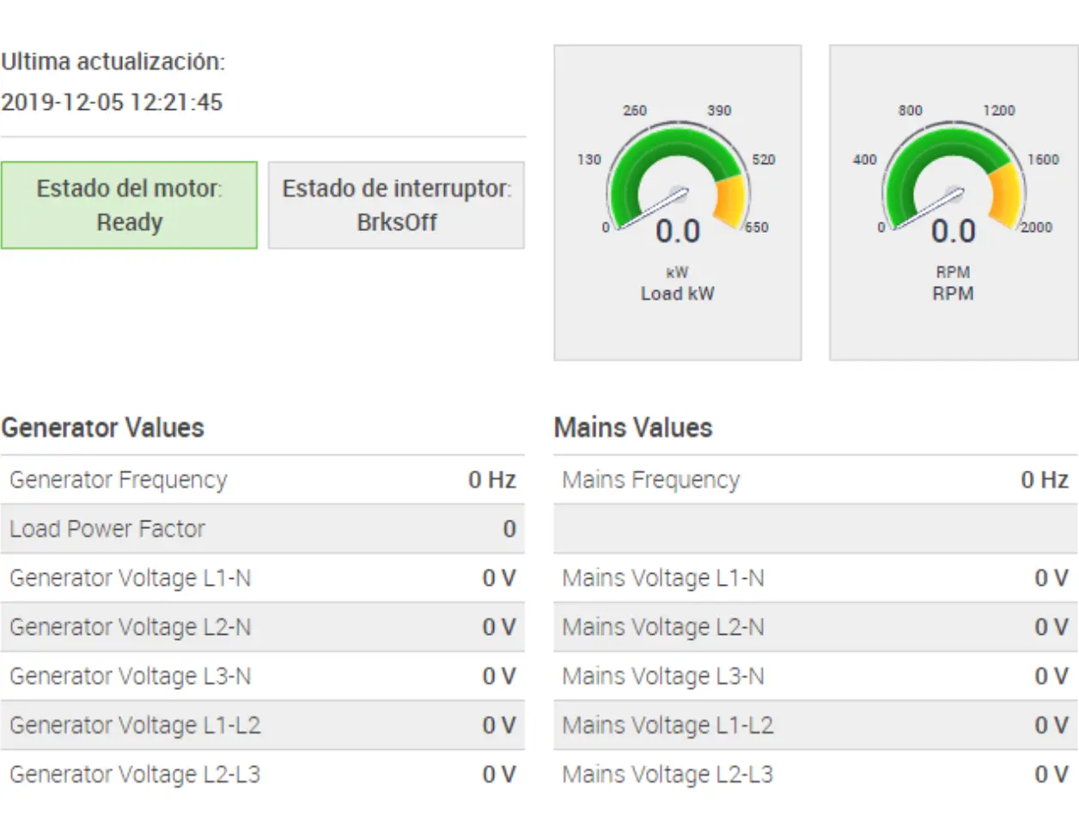Select the Mains Voltage L1-N row

point(815,578)
